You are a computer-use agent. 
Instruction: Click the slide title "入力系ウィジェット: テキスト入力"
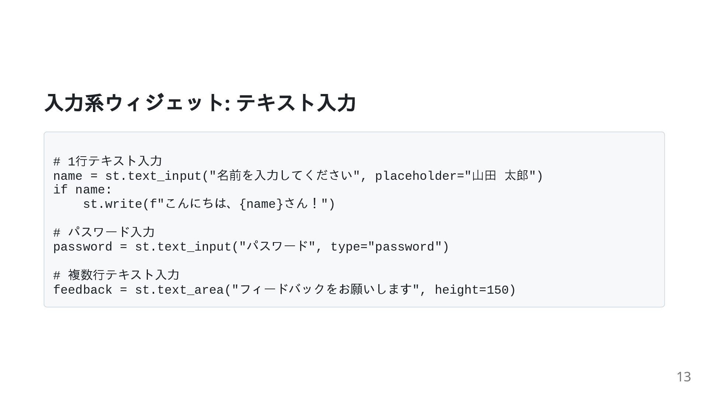point(200,103)
